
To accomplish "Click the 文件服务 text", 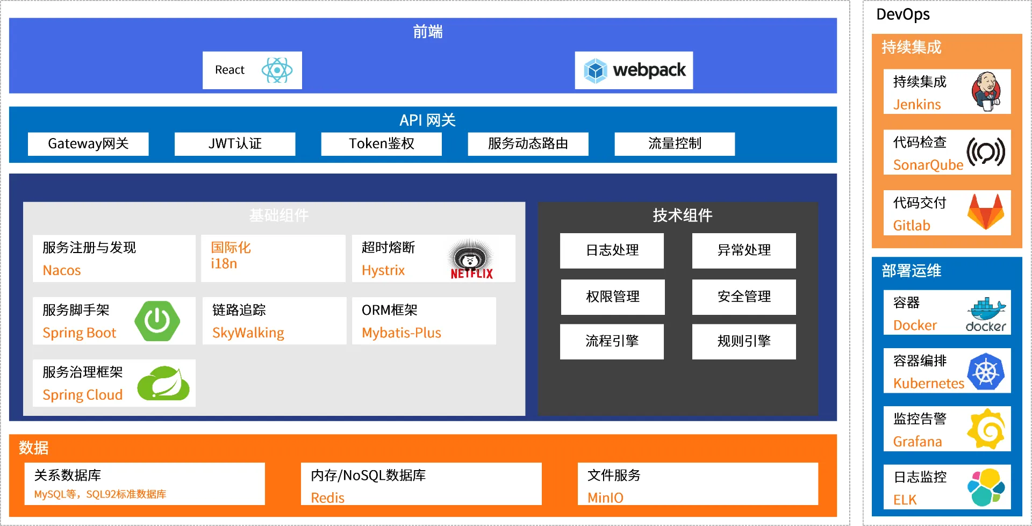I will tap(614, 475).
